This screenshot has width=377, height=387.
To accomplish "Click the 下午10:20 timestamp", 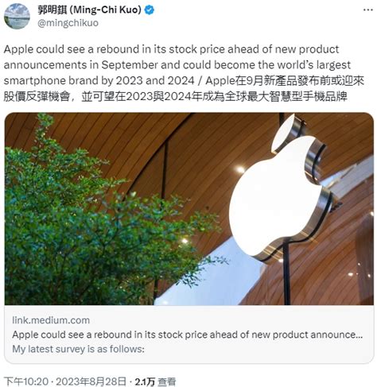I will point(26,381).
